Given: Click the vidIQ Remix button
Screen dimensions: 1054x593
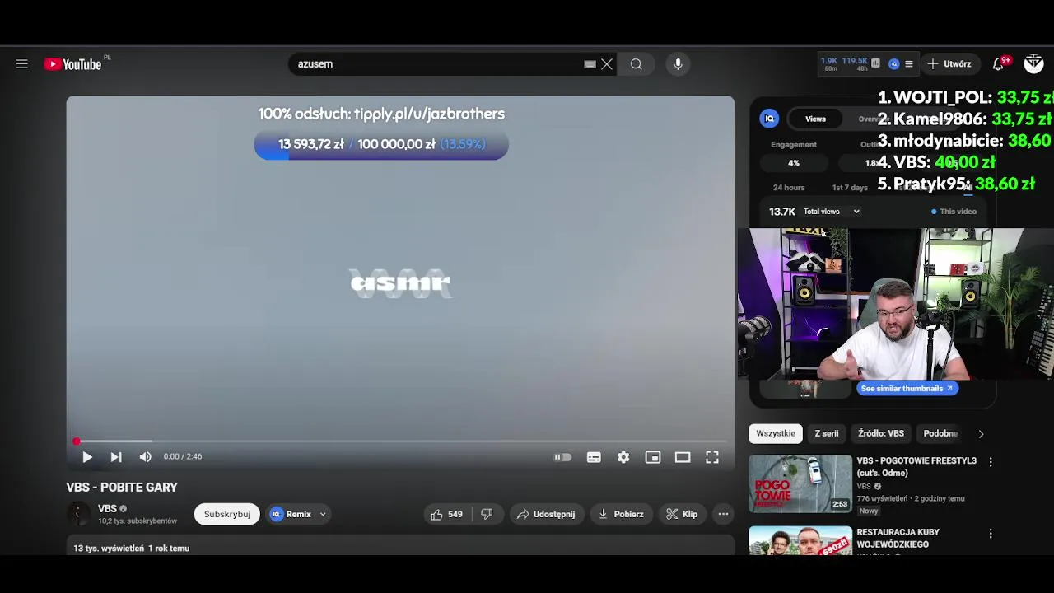Looking at the screenshot, I should (291, 514).
